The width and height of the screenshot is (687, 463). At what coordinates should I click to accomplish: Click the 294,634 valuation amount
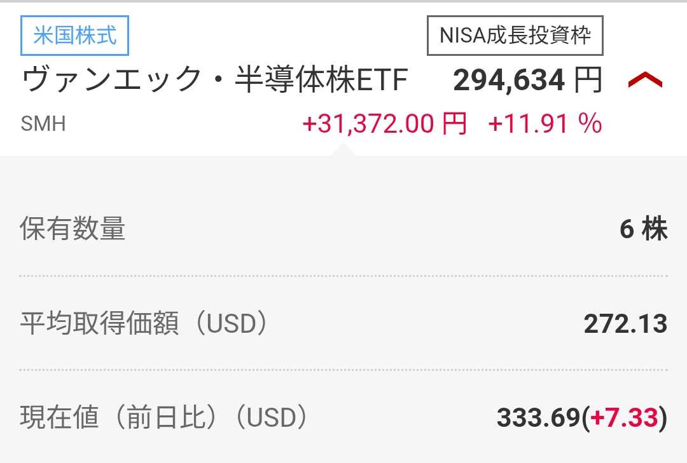pos(509,81)
